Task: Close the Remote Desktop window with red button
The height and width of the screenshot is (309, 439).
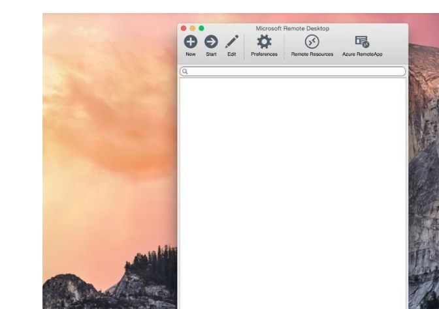Action: click(184, 29)
